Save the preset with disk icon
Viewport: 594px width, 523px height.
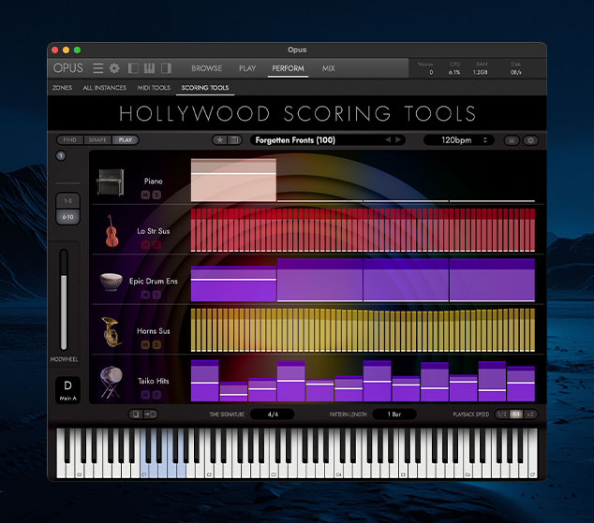tap(234, 140)
